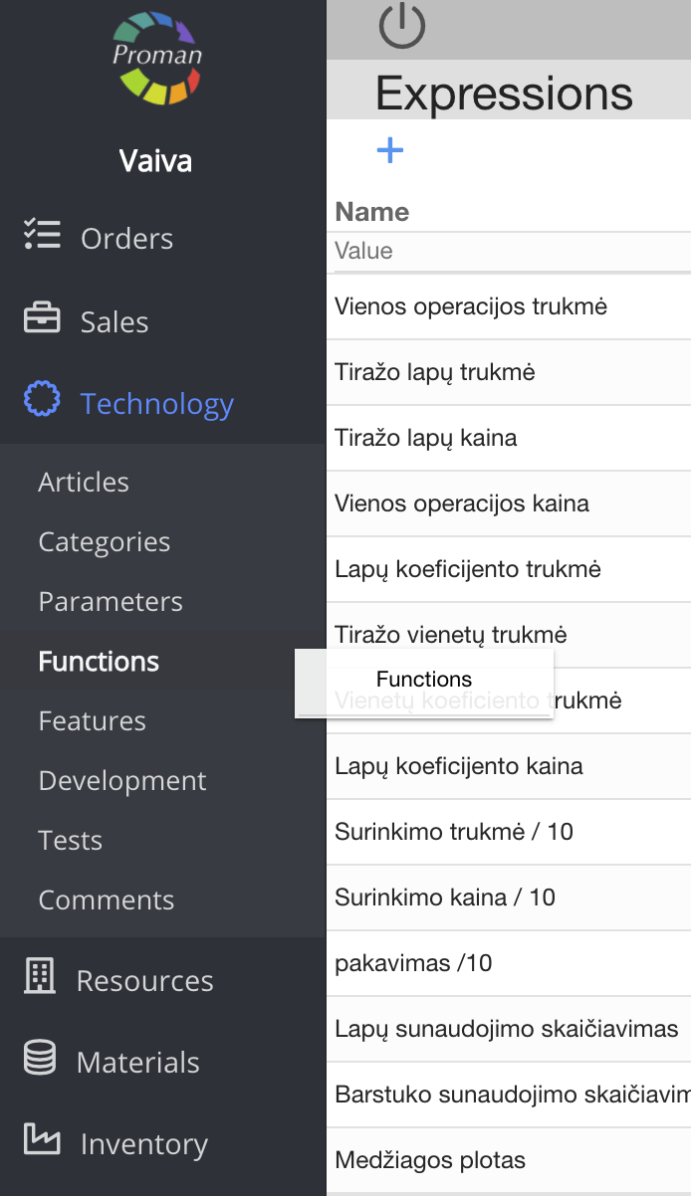Screen dimensions: 691x1196
Task: Click the Resources building icon
Action: [40, 978]
